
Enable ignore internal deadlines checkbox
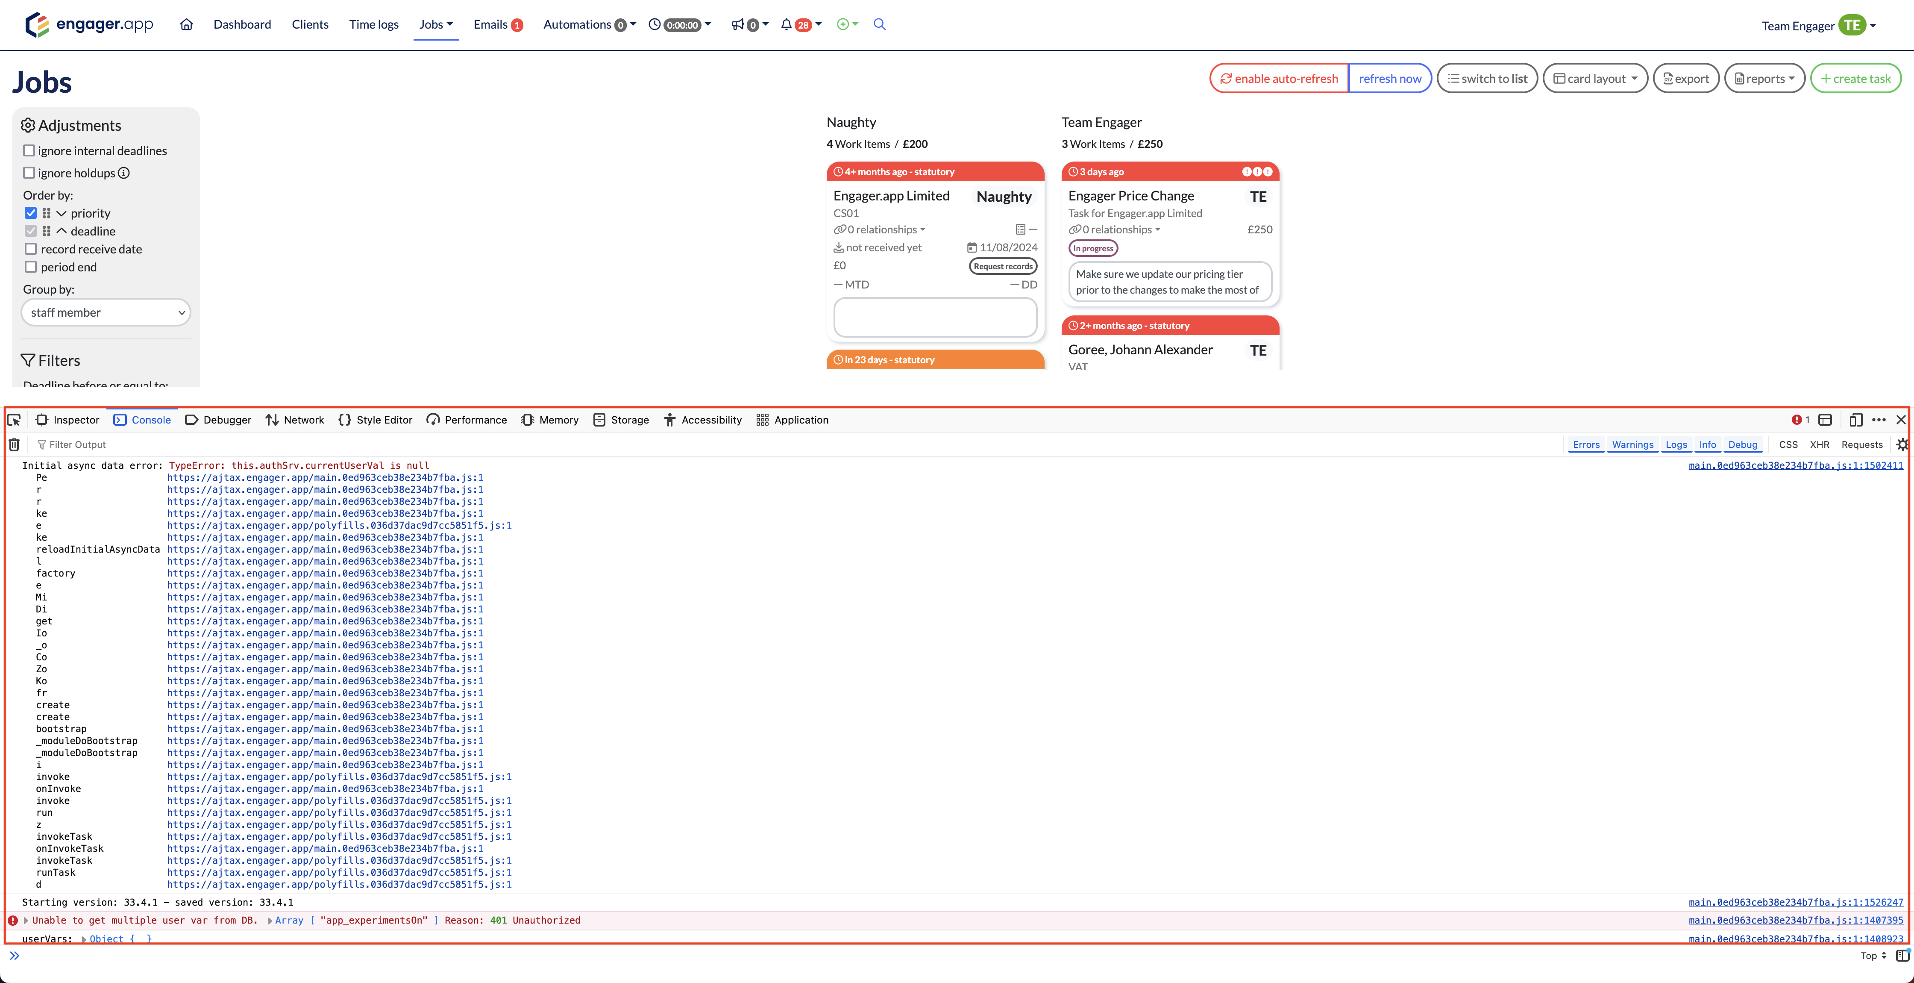[29, 151]
